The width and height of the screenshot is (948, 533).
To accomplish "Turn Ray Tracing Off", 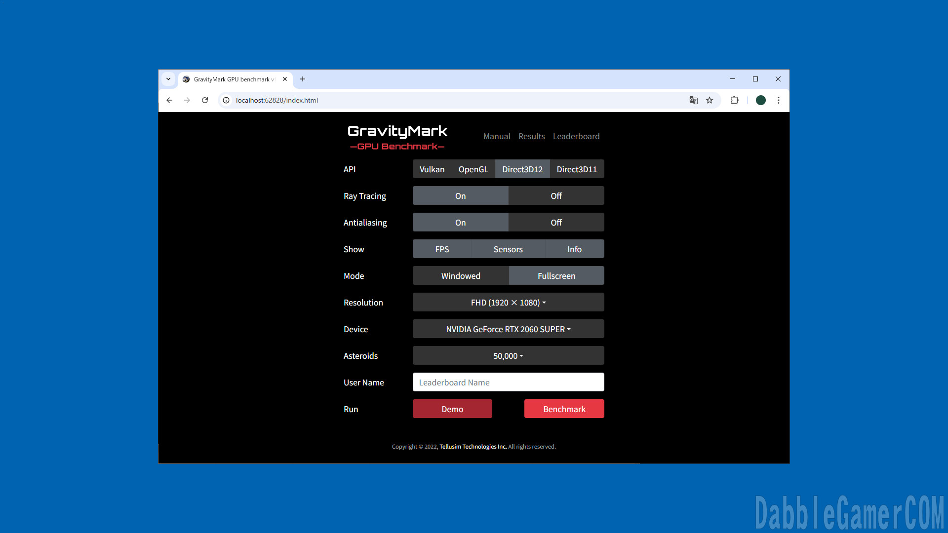I will pos(556,196).
